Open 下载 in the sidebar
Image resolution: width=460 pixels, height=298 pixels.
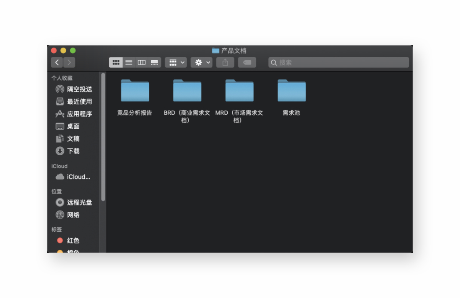point(74,151)
